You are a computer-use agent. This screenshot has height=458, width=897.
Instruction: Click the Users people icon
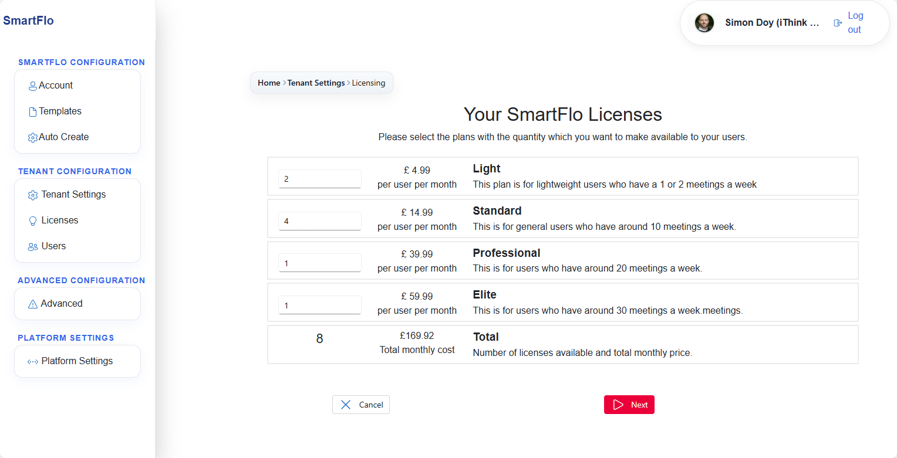(33, 247)
